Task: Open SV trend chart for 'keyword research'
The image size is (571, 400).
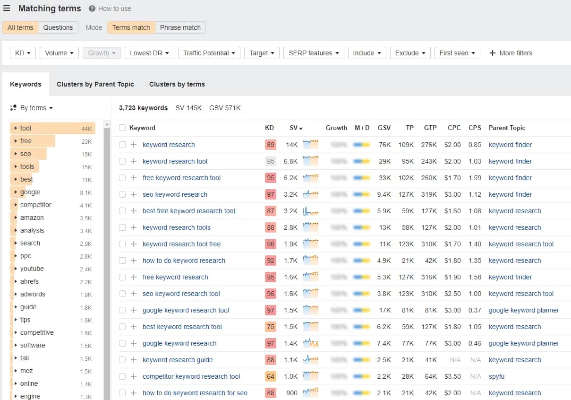Action: [311, 145]
